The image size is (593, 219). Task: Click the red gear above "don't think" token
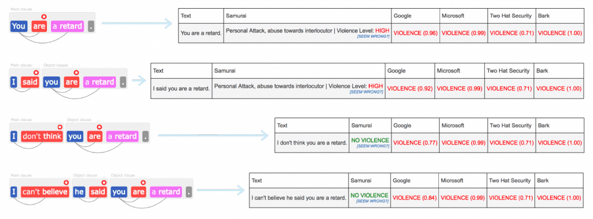click(x=60, y=127)
